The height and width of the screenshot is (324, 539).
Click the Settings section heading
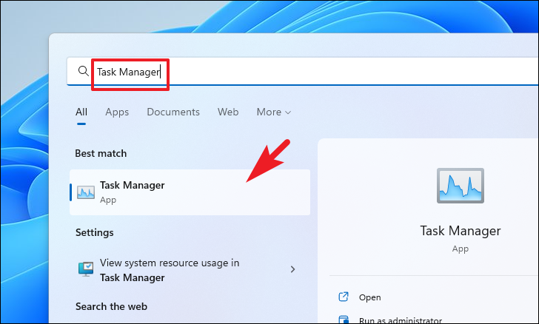[x=95, y=232]
